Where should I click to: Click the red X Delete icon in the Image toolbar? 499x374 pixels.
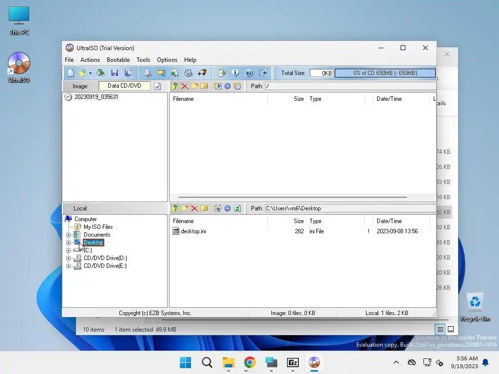coord(185,86)
